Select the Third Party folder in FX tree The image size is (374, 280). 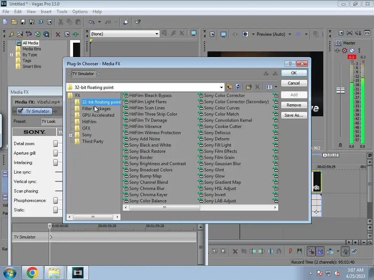coord(92,141)
